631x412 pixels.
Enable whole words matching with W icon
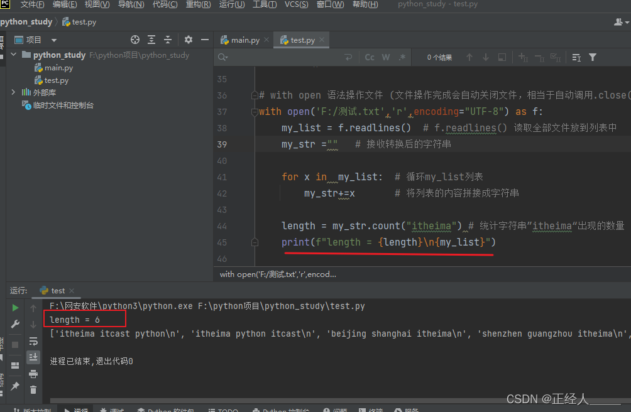click(385, 57)
